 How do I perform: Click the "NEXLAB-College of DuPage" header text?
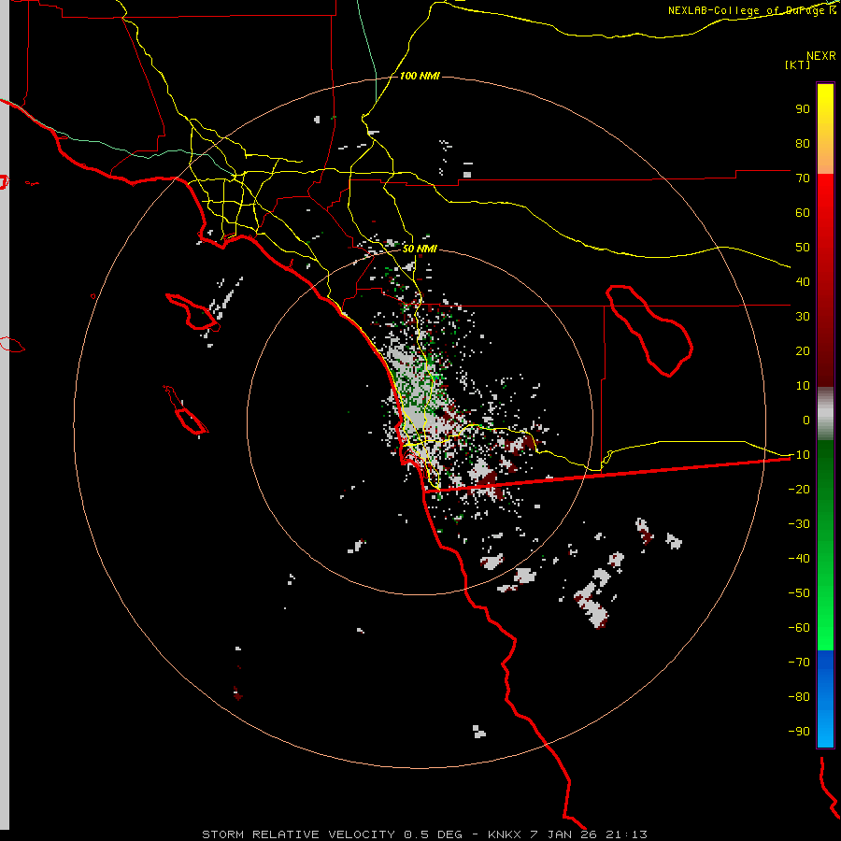746,10
